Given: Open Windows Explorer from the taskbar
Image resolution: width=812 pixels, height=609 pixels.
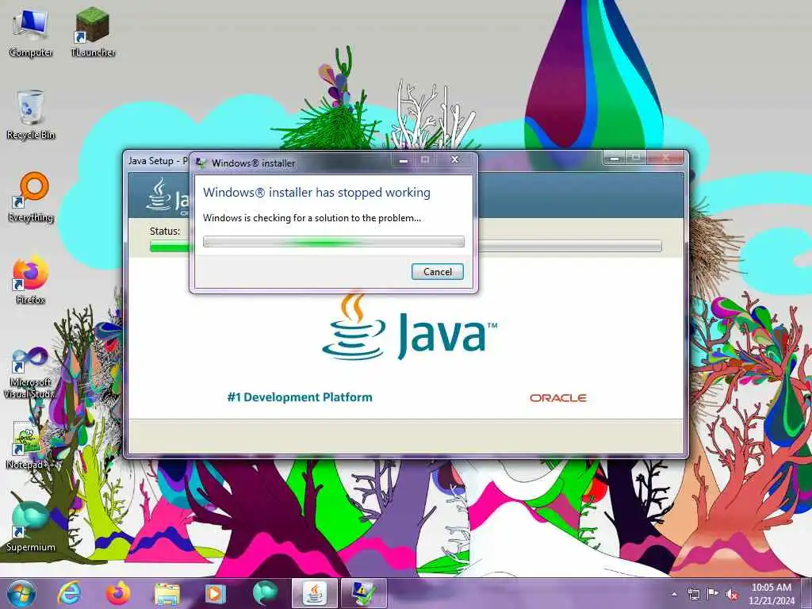Looking at the screenshot, I should point(167,593).
